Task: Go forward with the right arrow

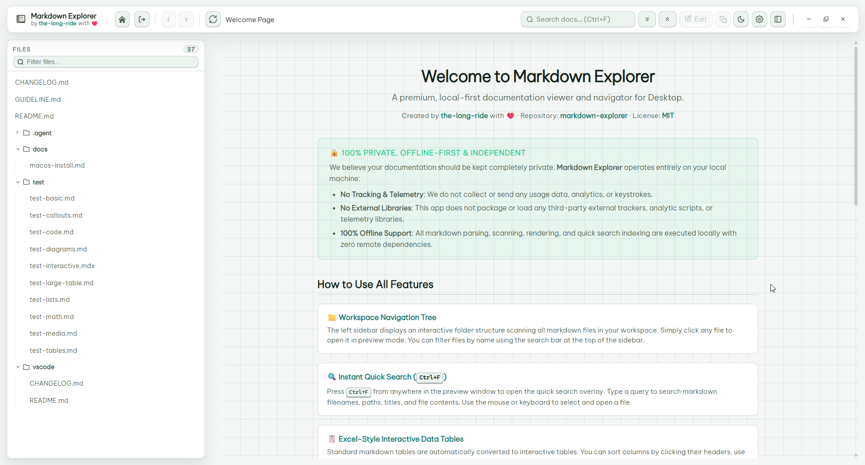Action: pyautogui.click(x=186, y=19)
